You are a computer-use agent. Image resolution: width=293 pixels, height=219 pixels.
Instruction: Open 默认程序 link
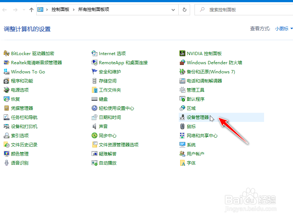click(196, 99)
